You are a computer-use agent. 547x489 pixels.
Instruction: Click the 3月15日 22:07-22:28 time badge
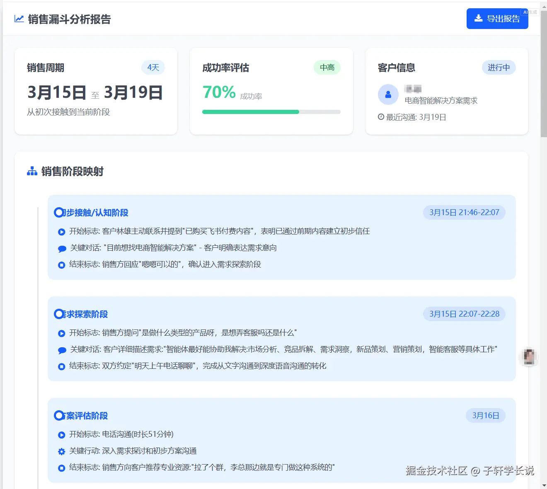(464, 314)
